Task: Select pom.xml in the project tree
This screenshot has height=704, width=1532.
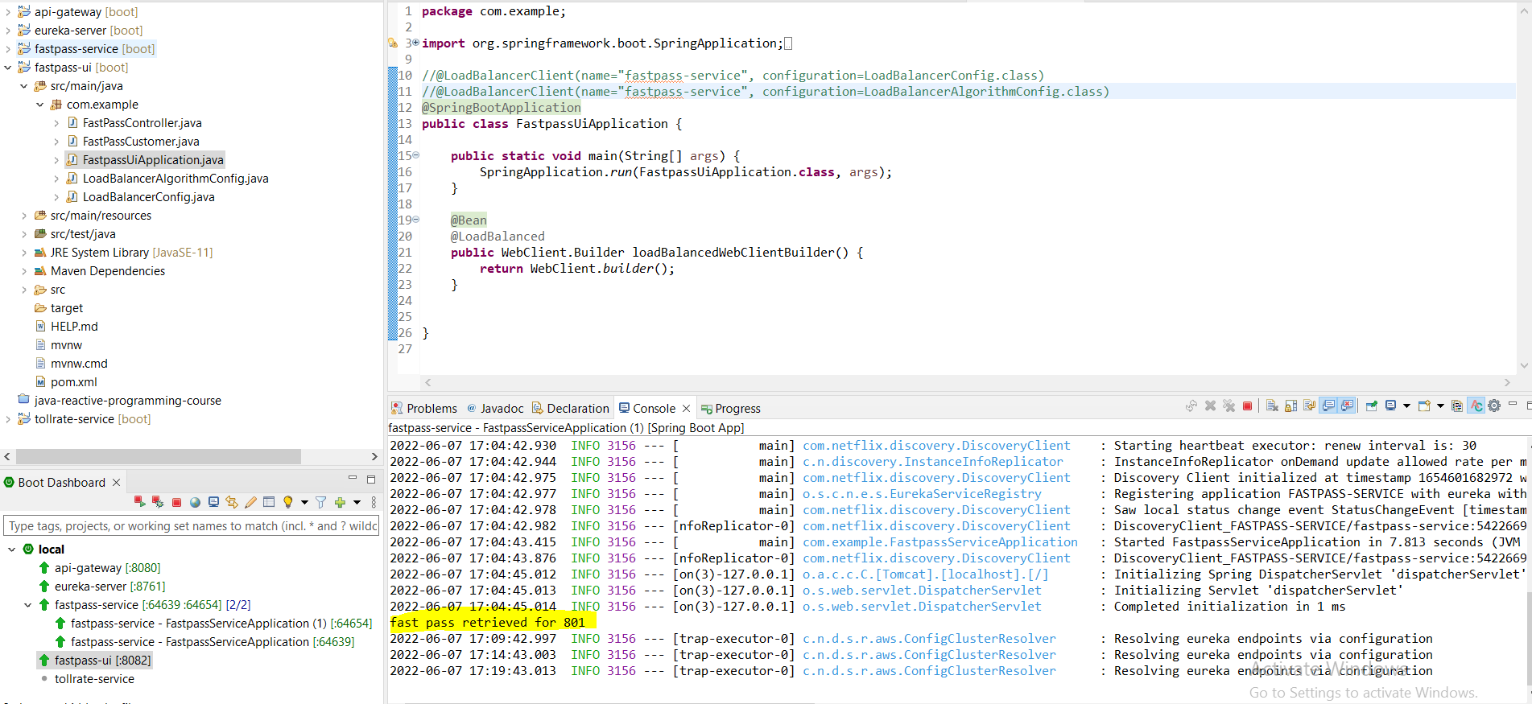Action: click(x=74, y=382)
